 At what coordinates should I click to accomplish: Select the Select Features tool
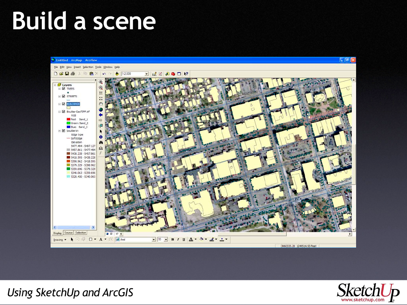click(x=101, y=126)
